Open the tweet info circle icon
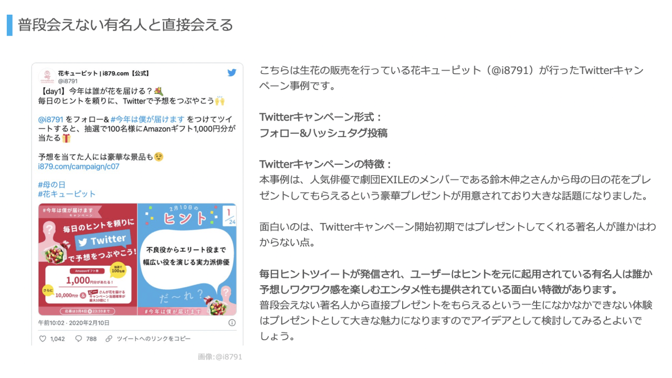The width and height of the screenshot is (672, 378). (232, 322)
